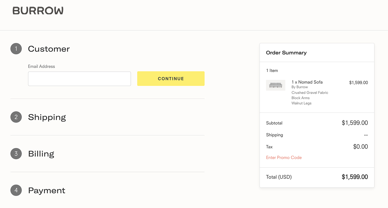Click the Email Address input field
Image resolution: width=388 pixels, height=208 pixels.
(79, 79)
